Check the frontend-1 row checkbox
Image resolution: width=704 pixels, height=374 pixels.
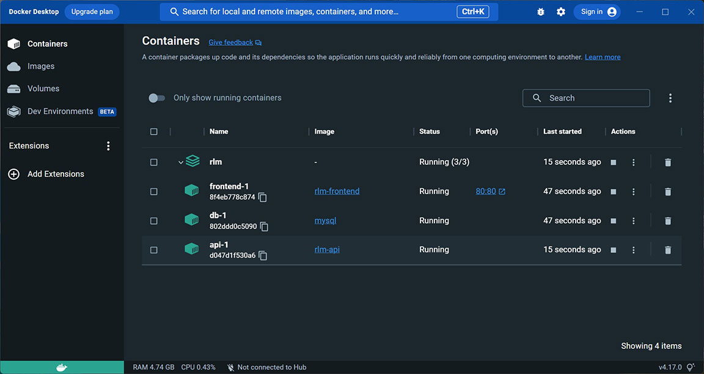tap(154, 192)
